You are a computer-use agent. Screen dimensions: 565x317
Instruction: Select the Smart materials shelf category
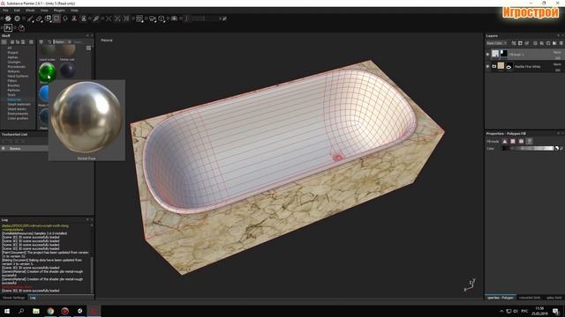click(19, 104)
